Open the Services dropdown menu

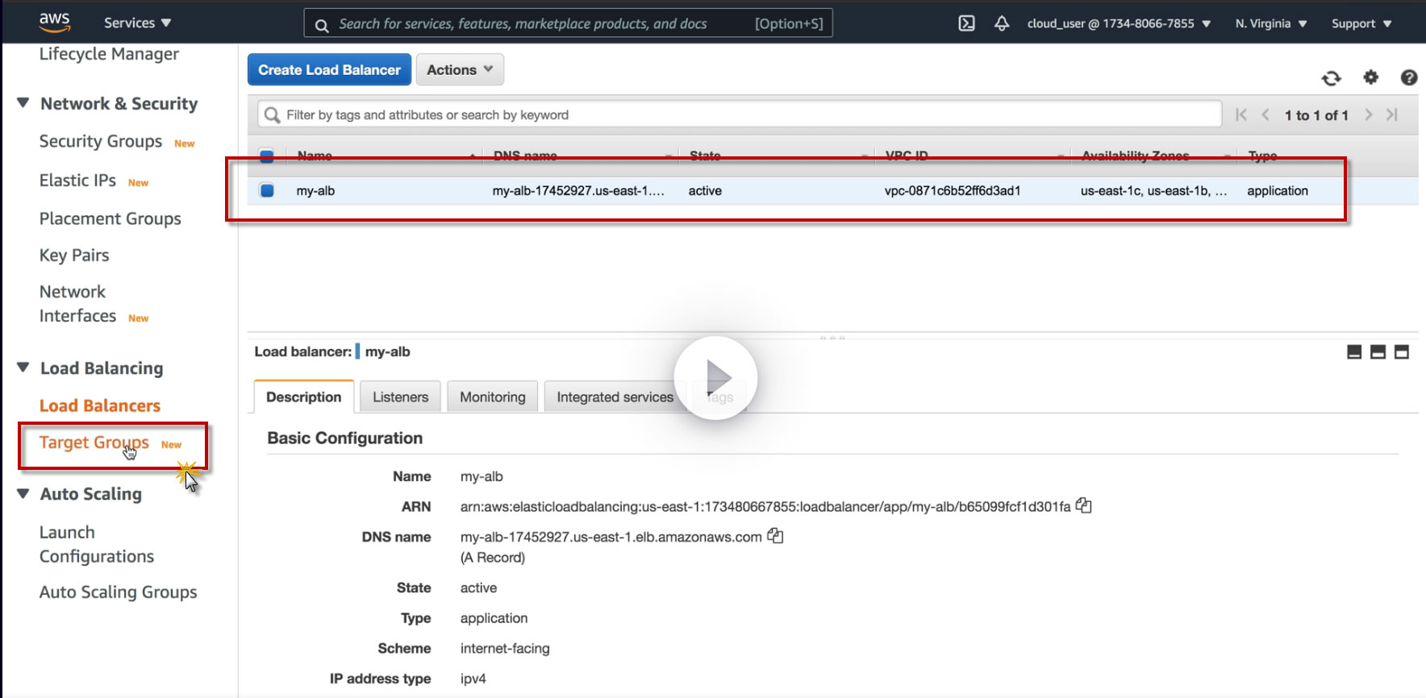137,23
